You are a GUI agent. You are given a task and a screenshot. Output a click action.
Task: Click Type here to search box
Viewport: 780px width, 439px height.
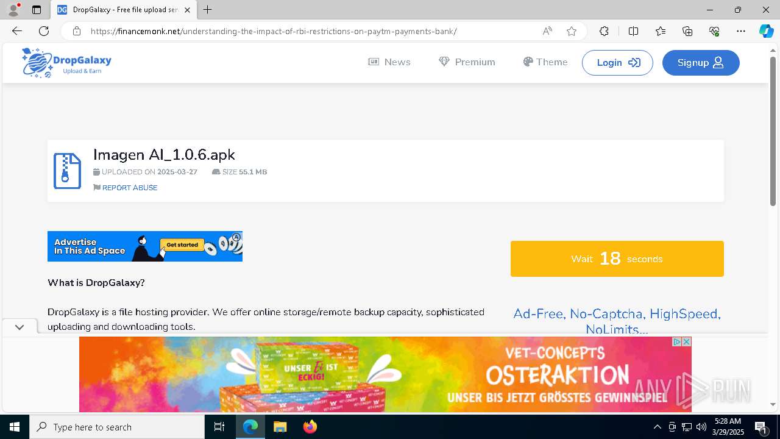point(117,427)
